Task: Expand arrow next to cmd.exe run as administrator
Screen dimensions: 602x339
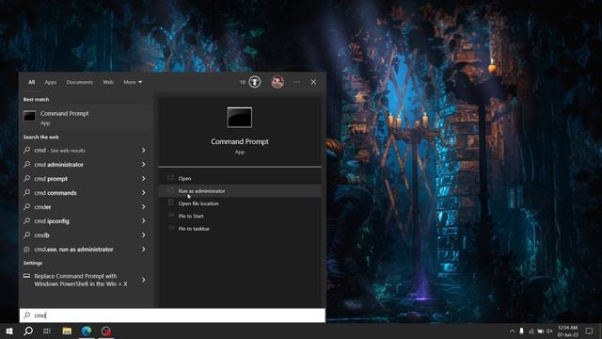Action: 143,250
